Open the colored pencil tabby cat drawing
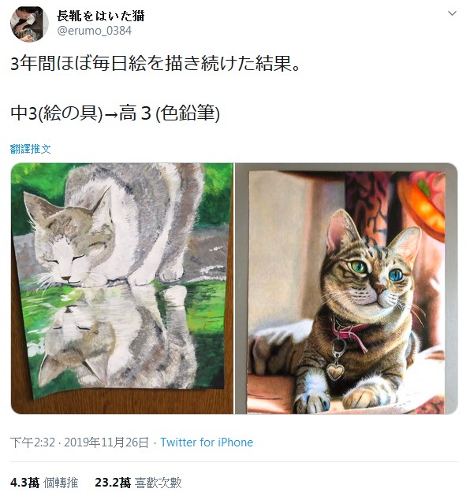This screenshot has height=496, width=470. tap(346, 288)
